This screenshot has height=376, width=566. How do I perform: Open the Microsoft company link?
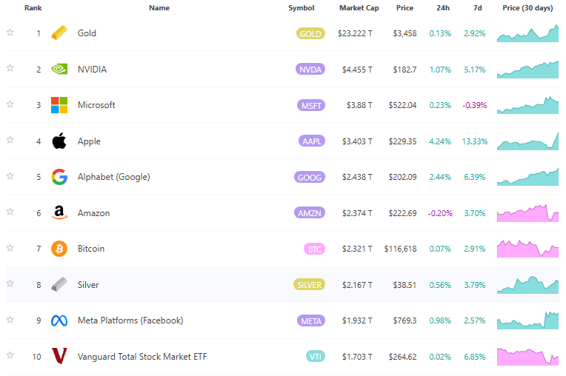(96, 105)
